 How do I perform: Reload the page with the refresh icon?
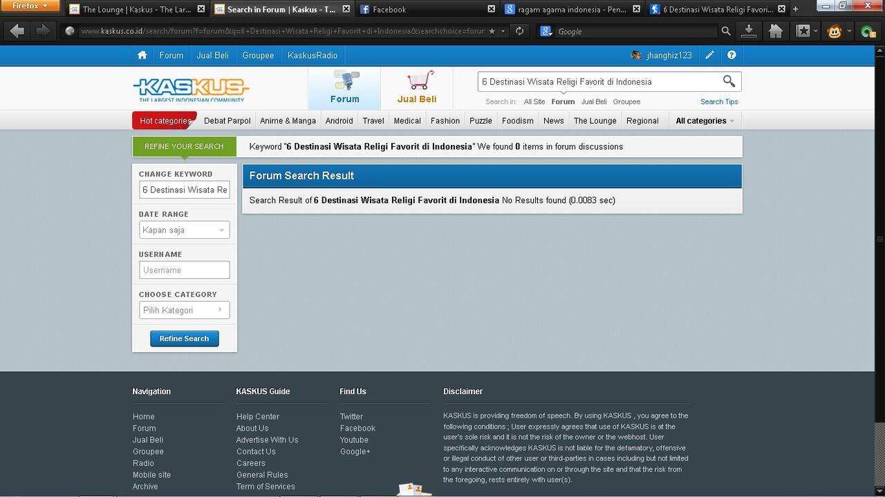pyautogui.click(x=520, y=31)
